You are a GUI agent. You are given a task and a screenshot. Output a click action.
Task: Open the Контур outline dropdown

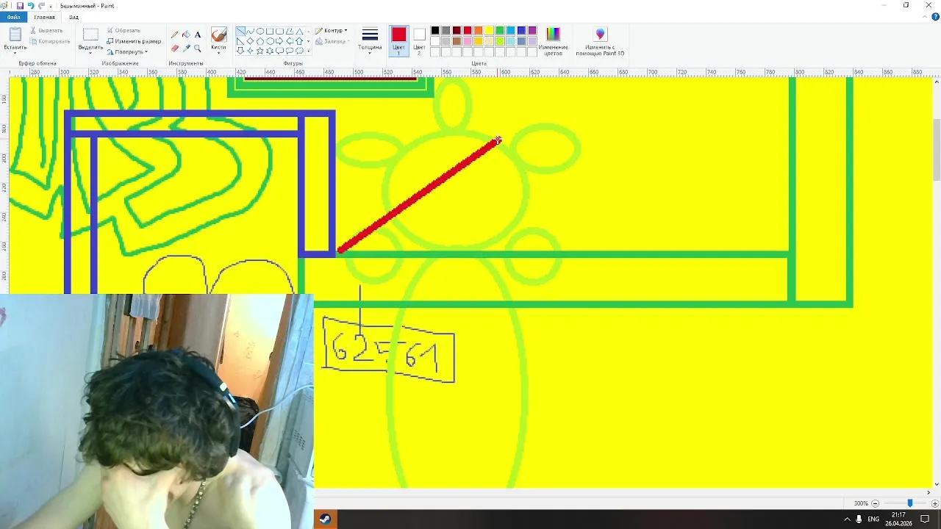coord(331,31)
